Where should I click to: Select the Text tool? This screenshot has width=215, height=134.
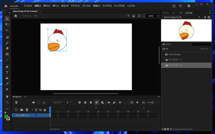pos(7,73)
